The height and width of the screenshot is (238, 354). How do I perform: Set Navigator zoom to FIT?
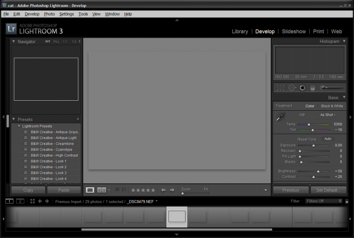click(48, 42)
